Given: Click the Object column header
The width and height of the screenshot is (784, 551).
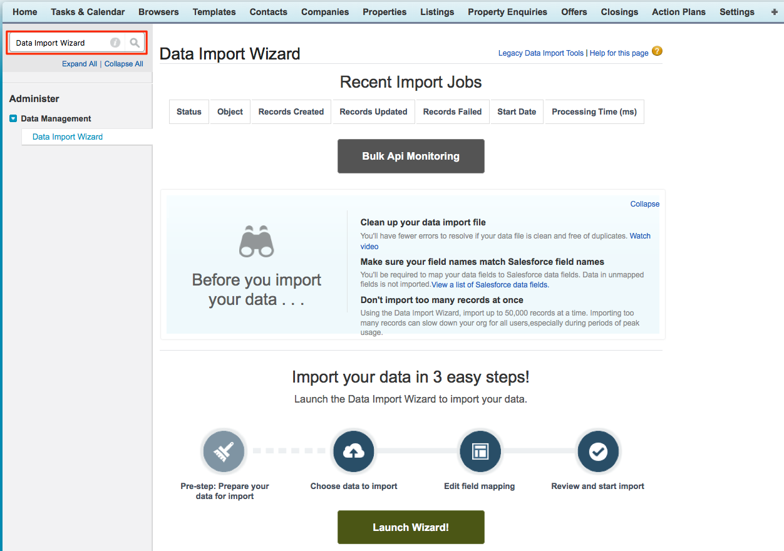Looking at the screenshot, I should pyautogui.click(x=230, y=111).
